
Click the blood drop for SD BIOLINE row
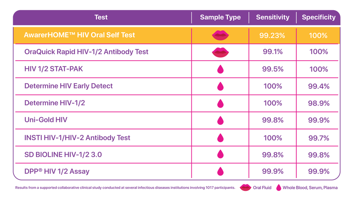pos(220,154)
